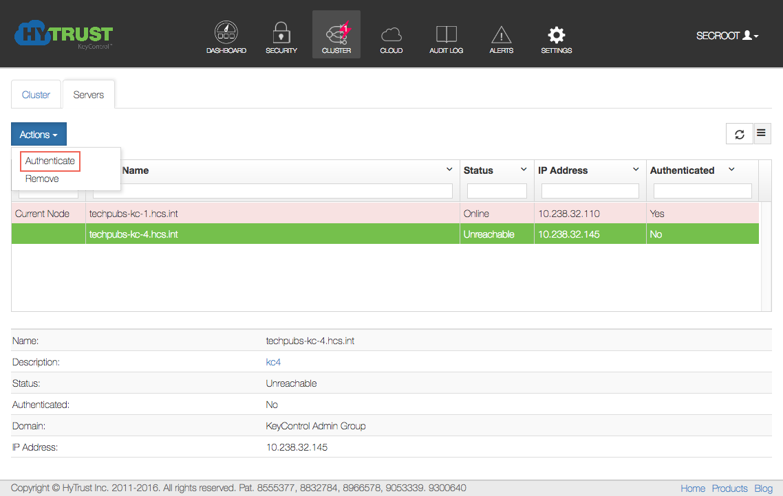Open the IP Address column chevron
The width and height of the screenshot is (783, 496).
click(x=636, y=170)
